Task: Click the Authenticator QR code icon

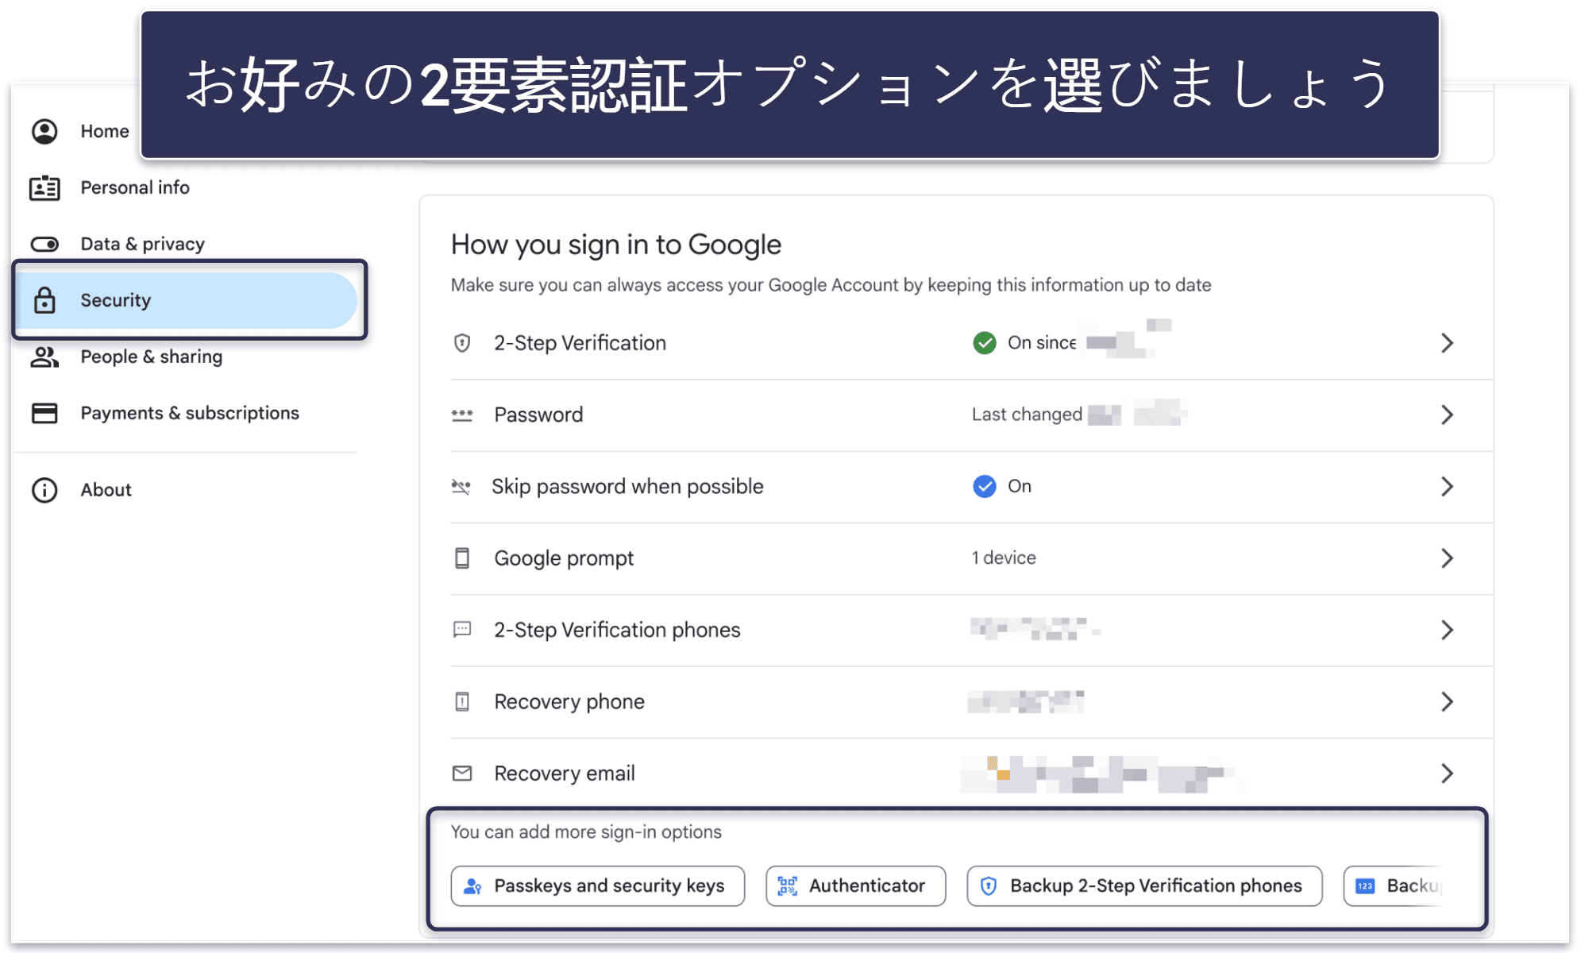Action: (x=787, y=886)
